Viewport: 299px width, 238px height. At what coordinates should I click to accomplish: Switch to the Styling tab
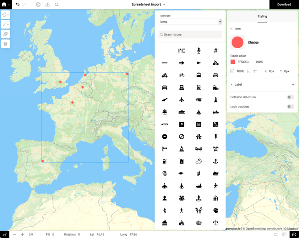click(x=262, y=17)
